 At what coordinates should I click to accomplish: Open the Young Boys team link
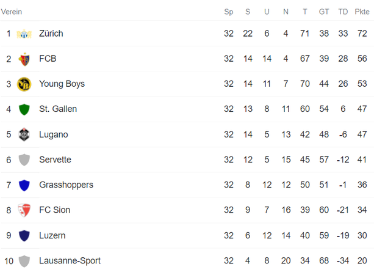(x=62, y=84)
